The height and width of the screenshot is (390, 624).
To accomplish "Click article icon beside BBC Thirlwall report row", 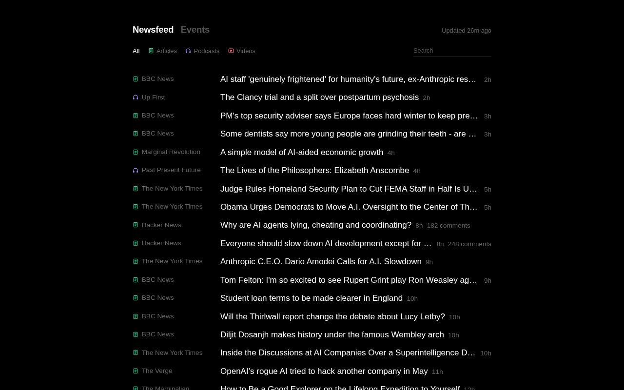I will coord(136,316).
